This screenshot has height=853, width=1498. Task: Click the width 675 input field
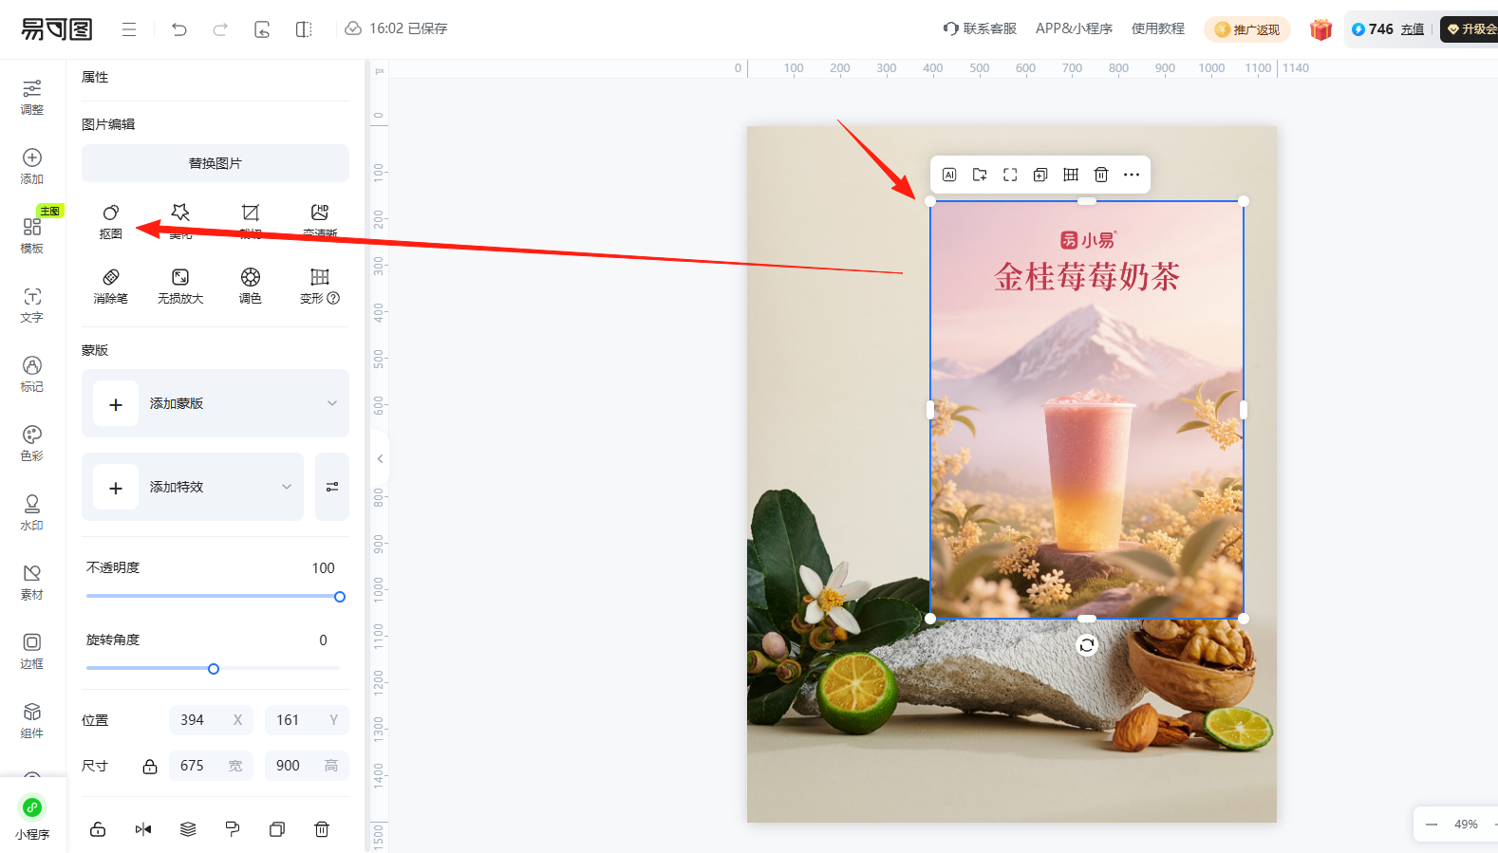(x=211, y=766)
